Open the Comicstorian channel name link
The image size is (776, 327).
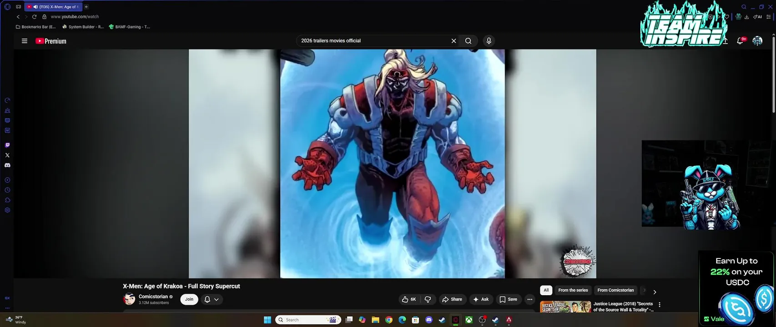tap(153, 297)
